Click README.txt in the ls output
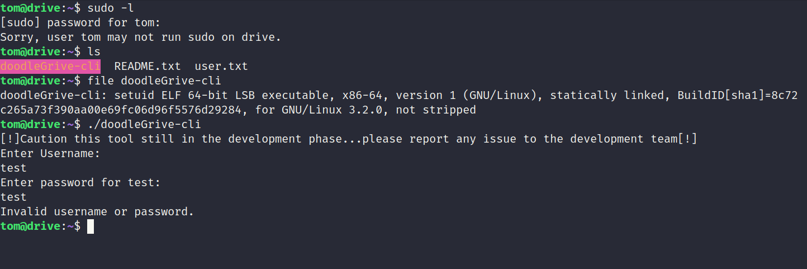The image size is (807, 269). (148, 67)
